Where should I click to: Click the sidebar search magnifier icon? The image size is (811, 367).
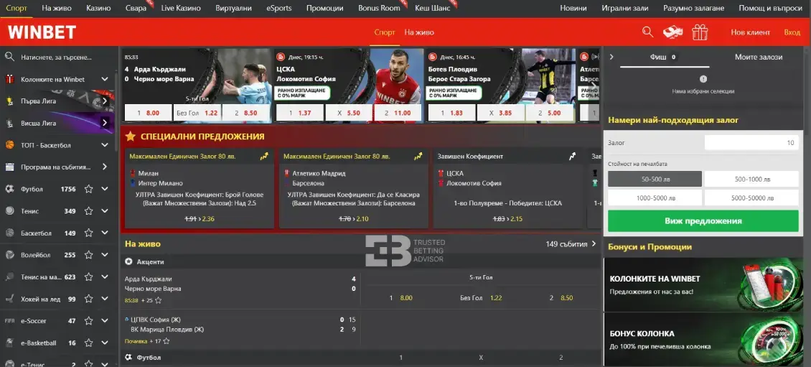pyautogui.click(x=9, y=57)
